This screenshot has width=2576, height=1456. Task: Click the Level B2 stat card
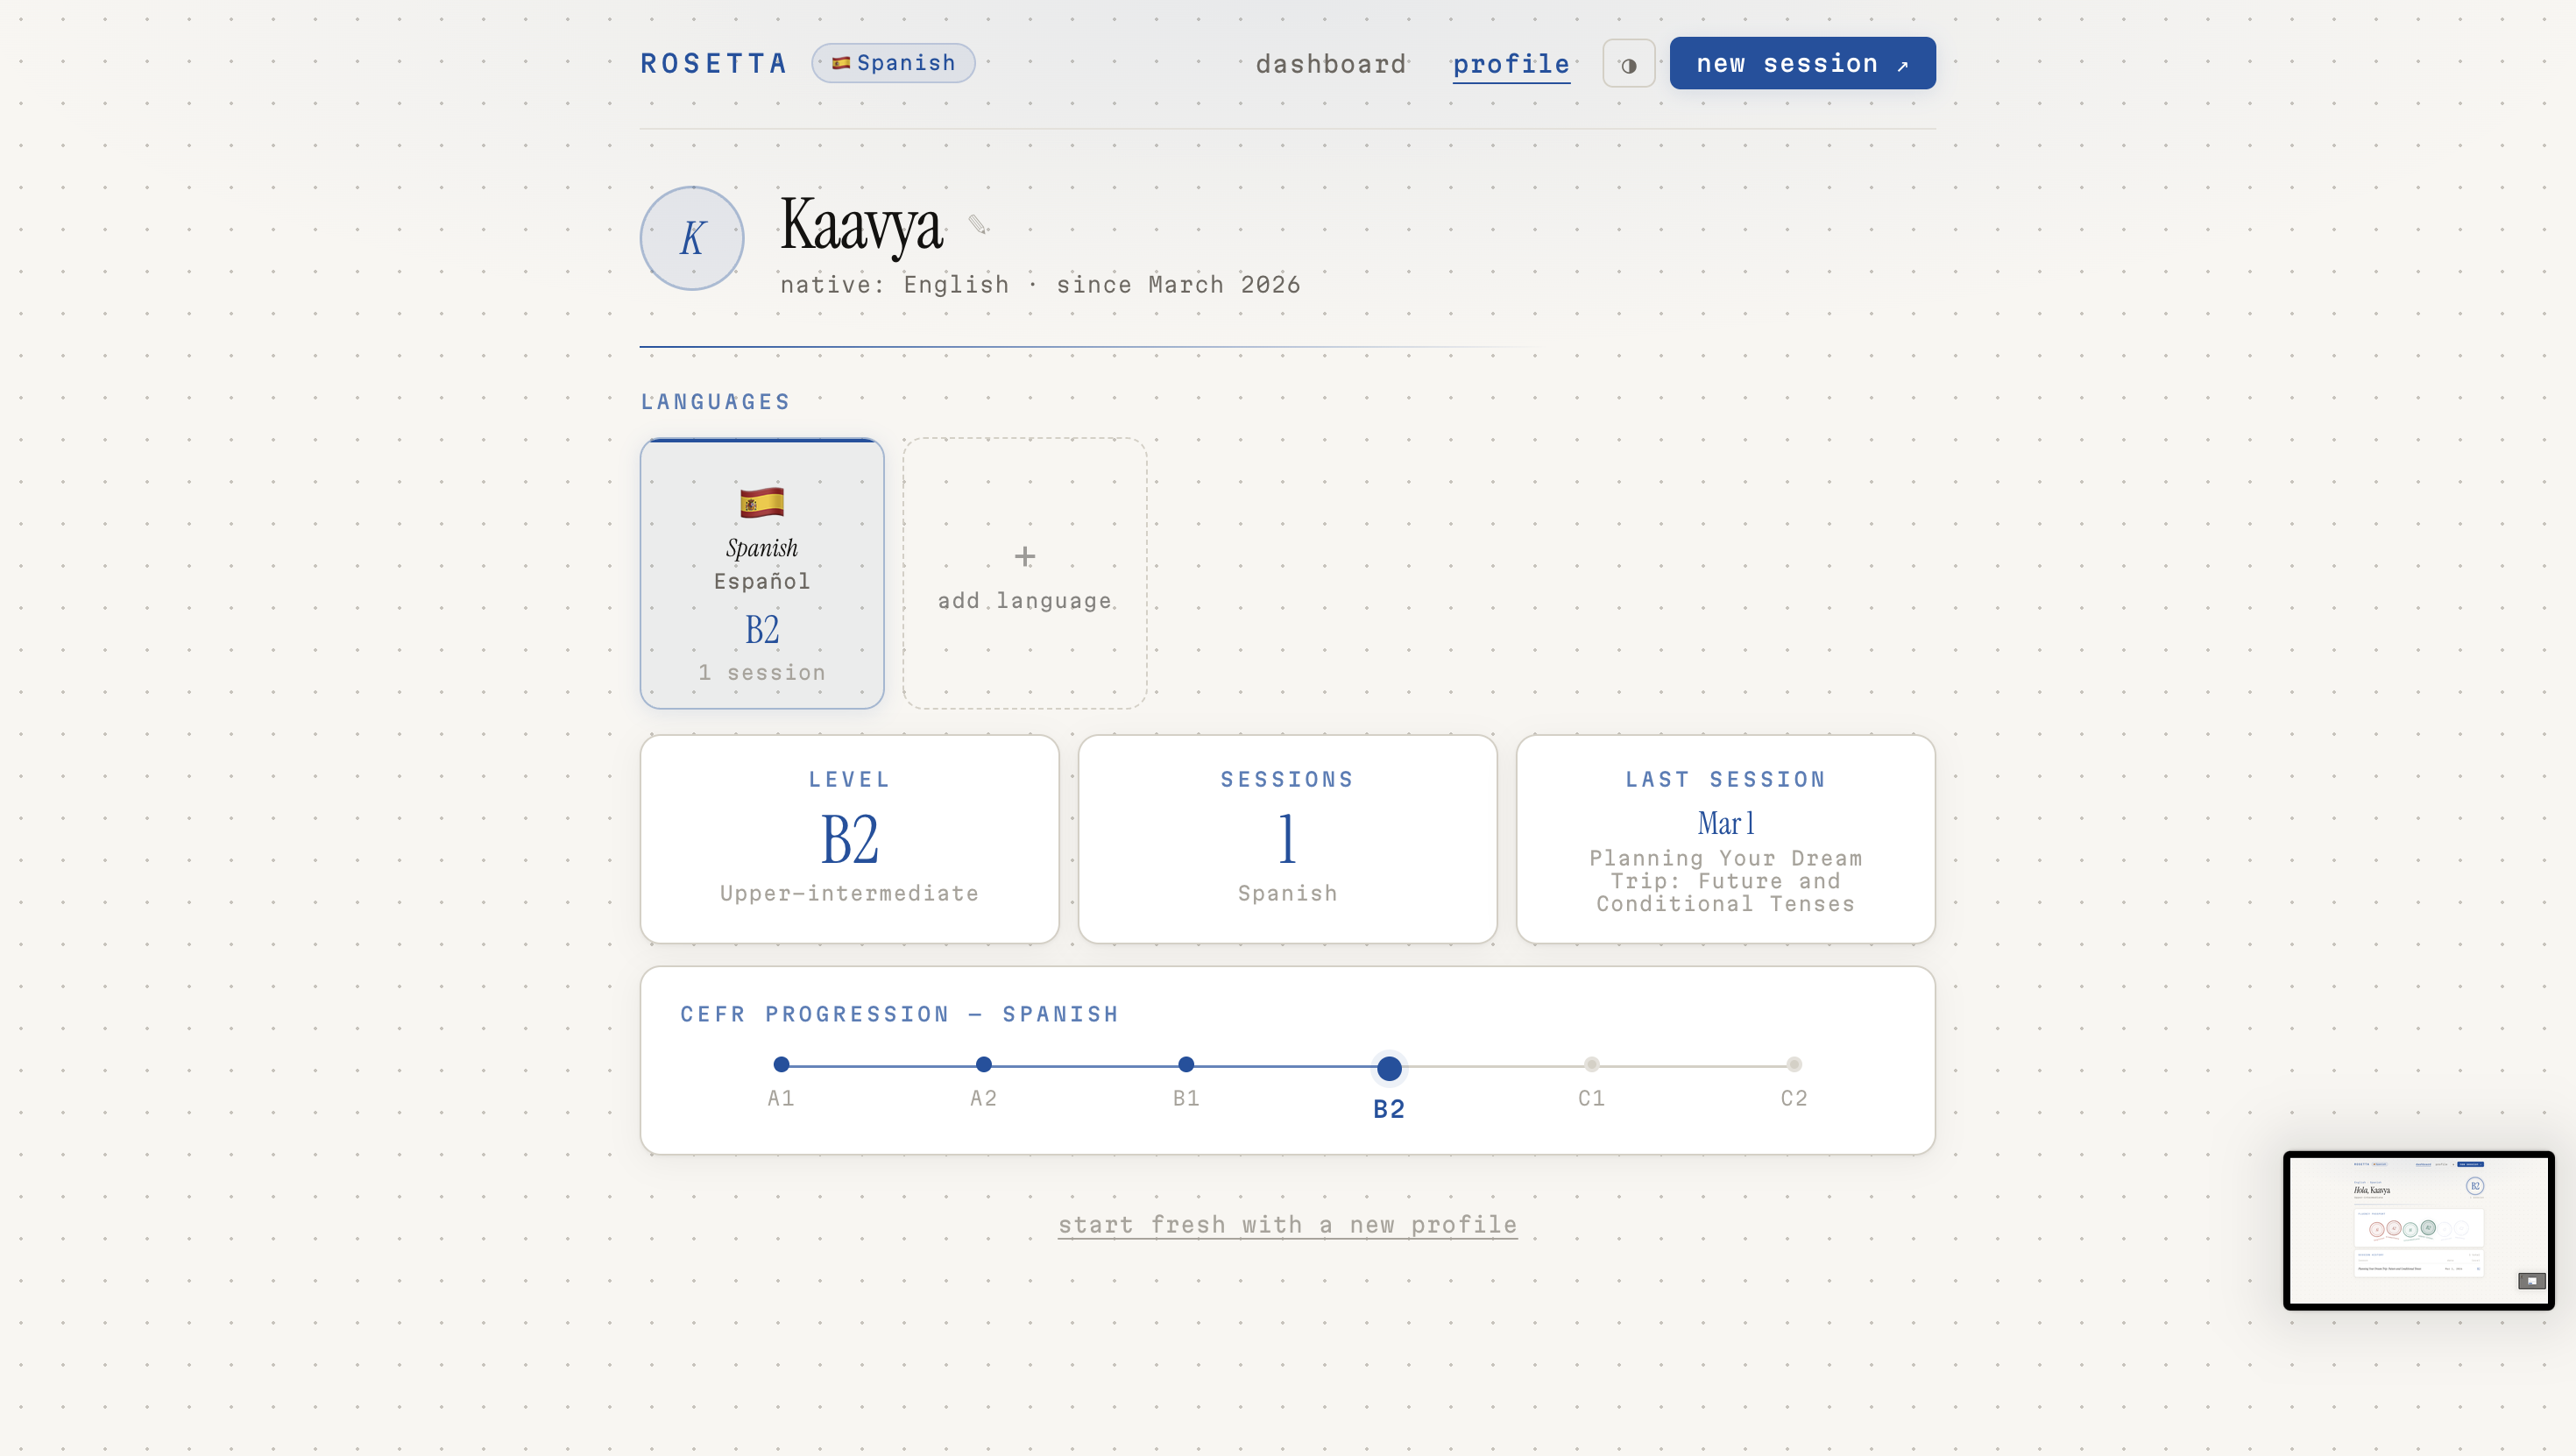[849, 840]
